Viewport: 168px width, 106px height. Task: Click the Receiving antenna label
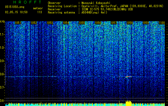(61, 12)
